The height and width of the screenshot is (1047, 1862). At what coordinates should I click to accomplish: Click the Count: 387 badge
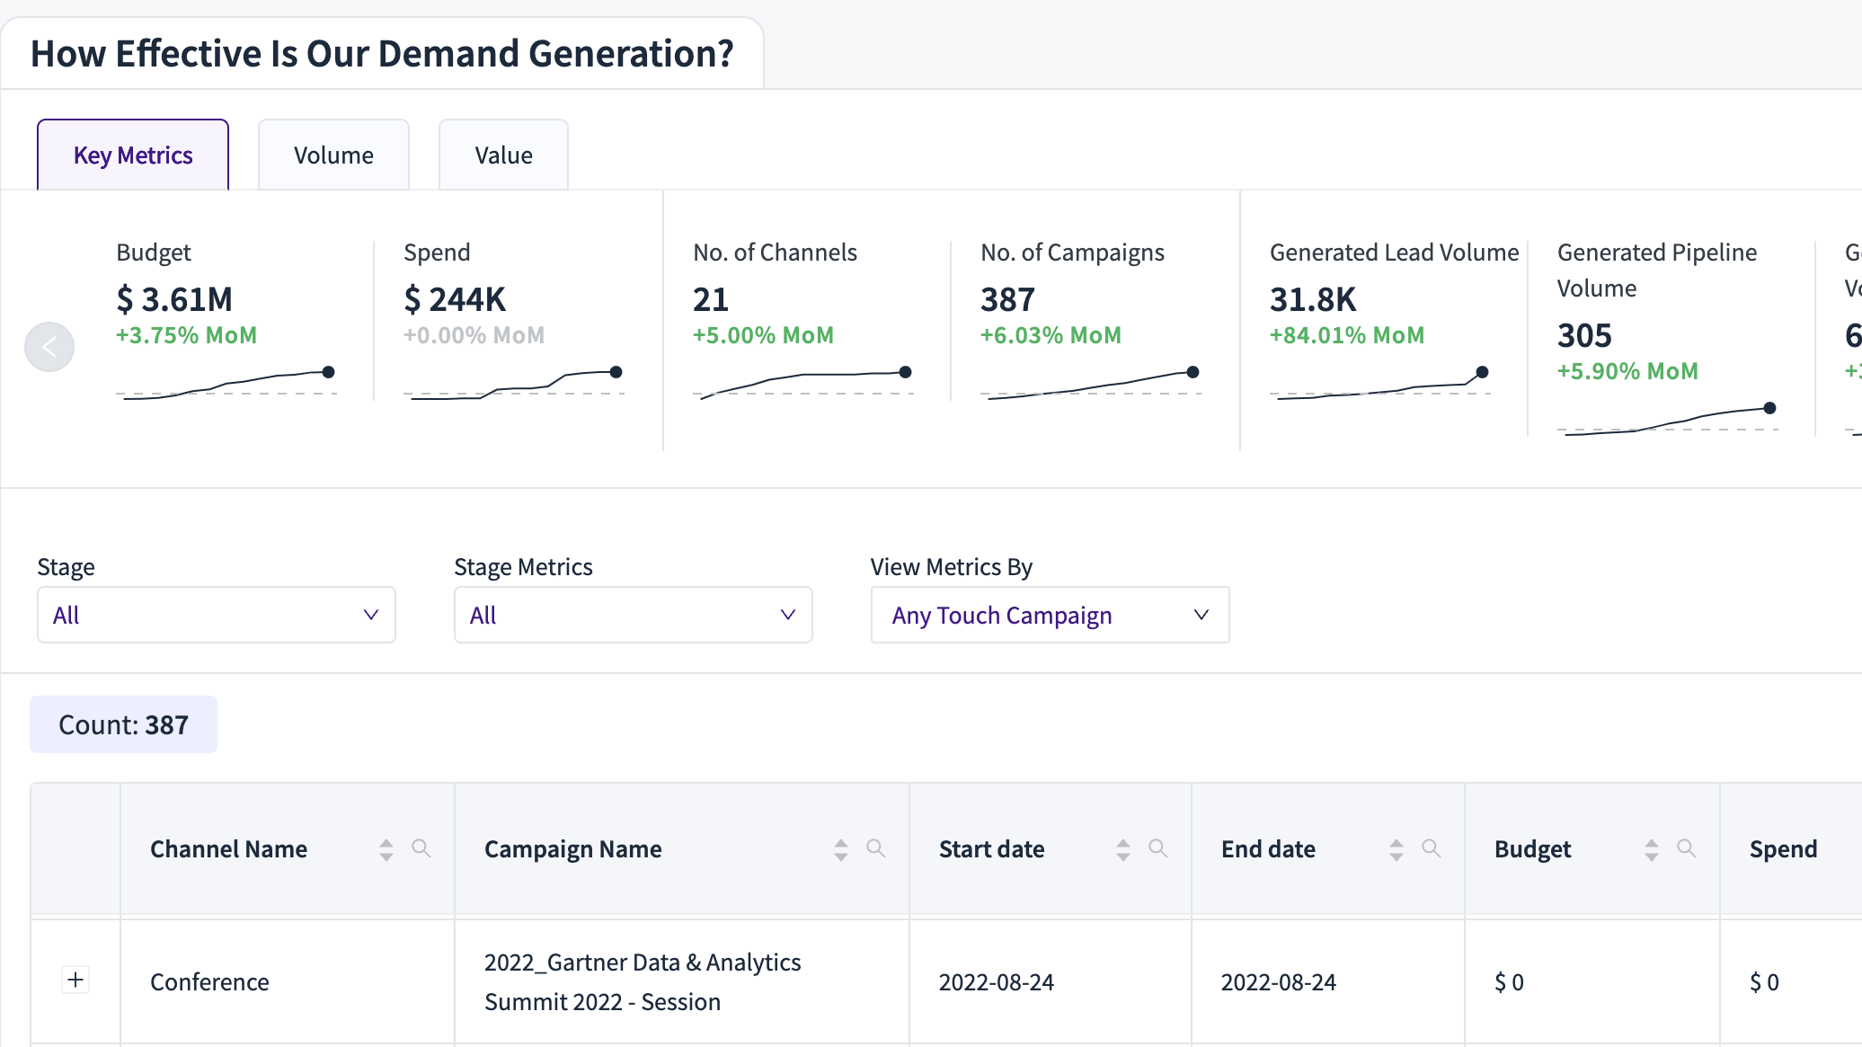pyautogui.click(x=124, y=724)
